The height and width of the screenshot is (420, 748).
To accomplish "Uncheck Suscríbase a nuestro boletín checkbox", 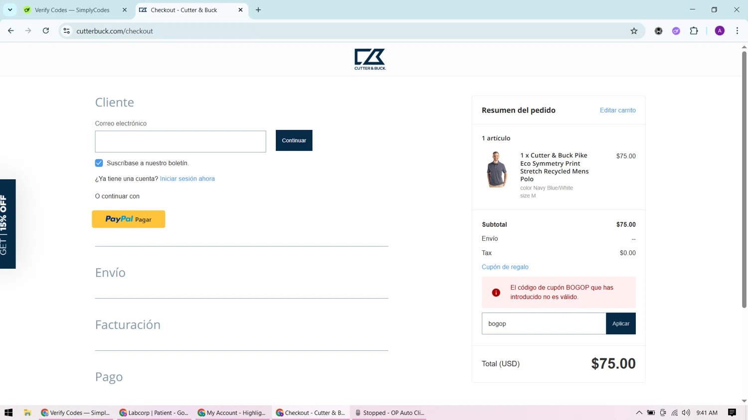I will [x=99, y=163].
